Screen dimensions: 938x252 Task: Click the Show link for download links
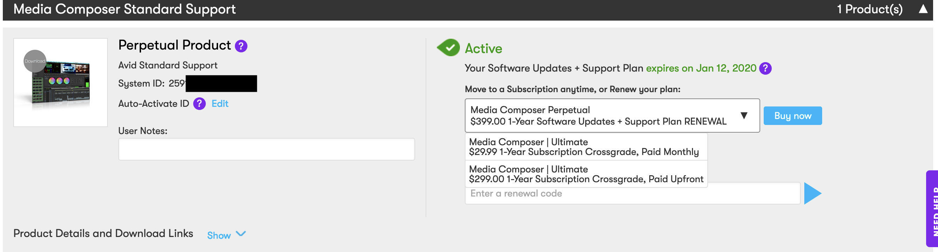pos(219,235)
